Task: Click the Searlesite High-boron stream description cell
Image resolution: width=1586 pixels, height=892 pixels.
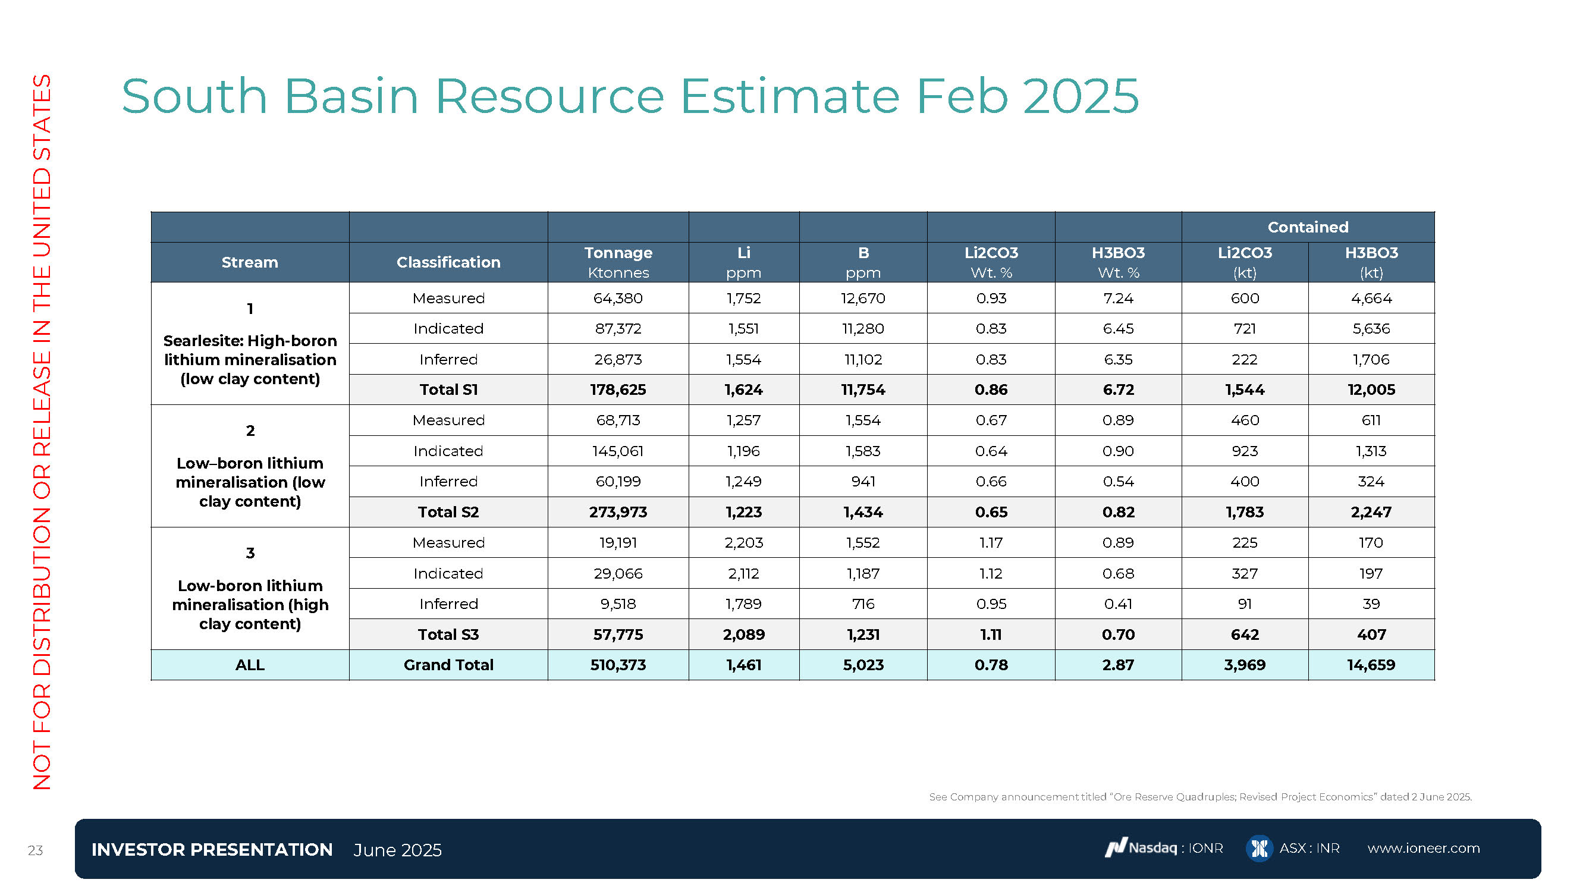Action: (x=249, y=360)
